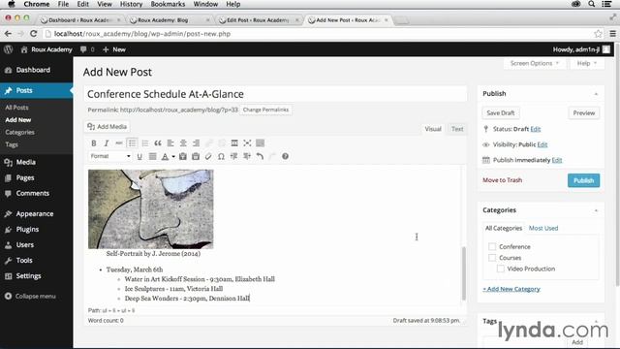This screenshot has height=349, width=620.
Task: Toggle numbered list button
Action: coord(144,143)
